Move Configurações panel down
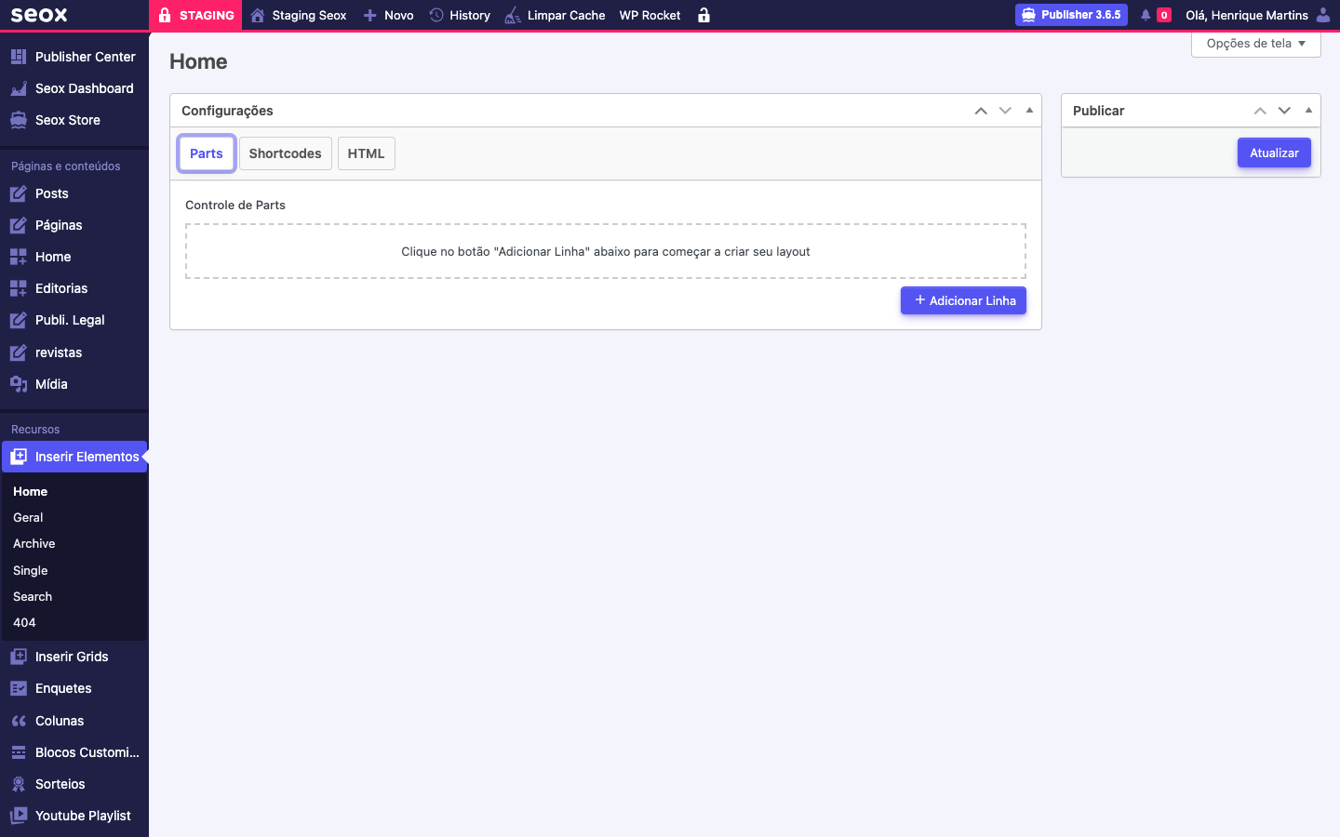The image size is (1340, 837). (x=1005, y=111)
